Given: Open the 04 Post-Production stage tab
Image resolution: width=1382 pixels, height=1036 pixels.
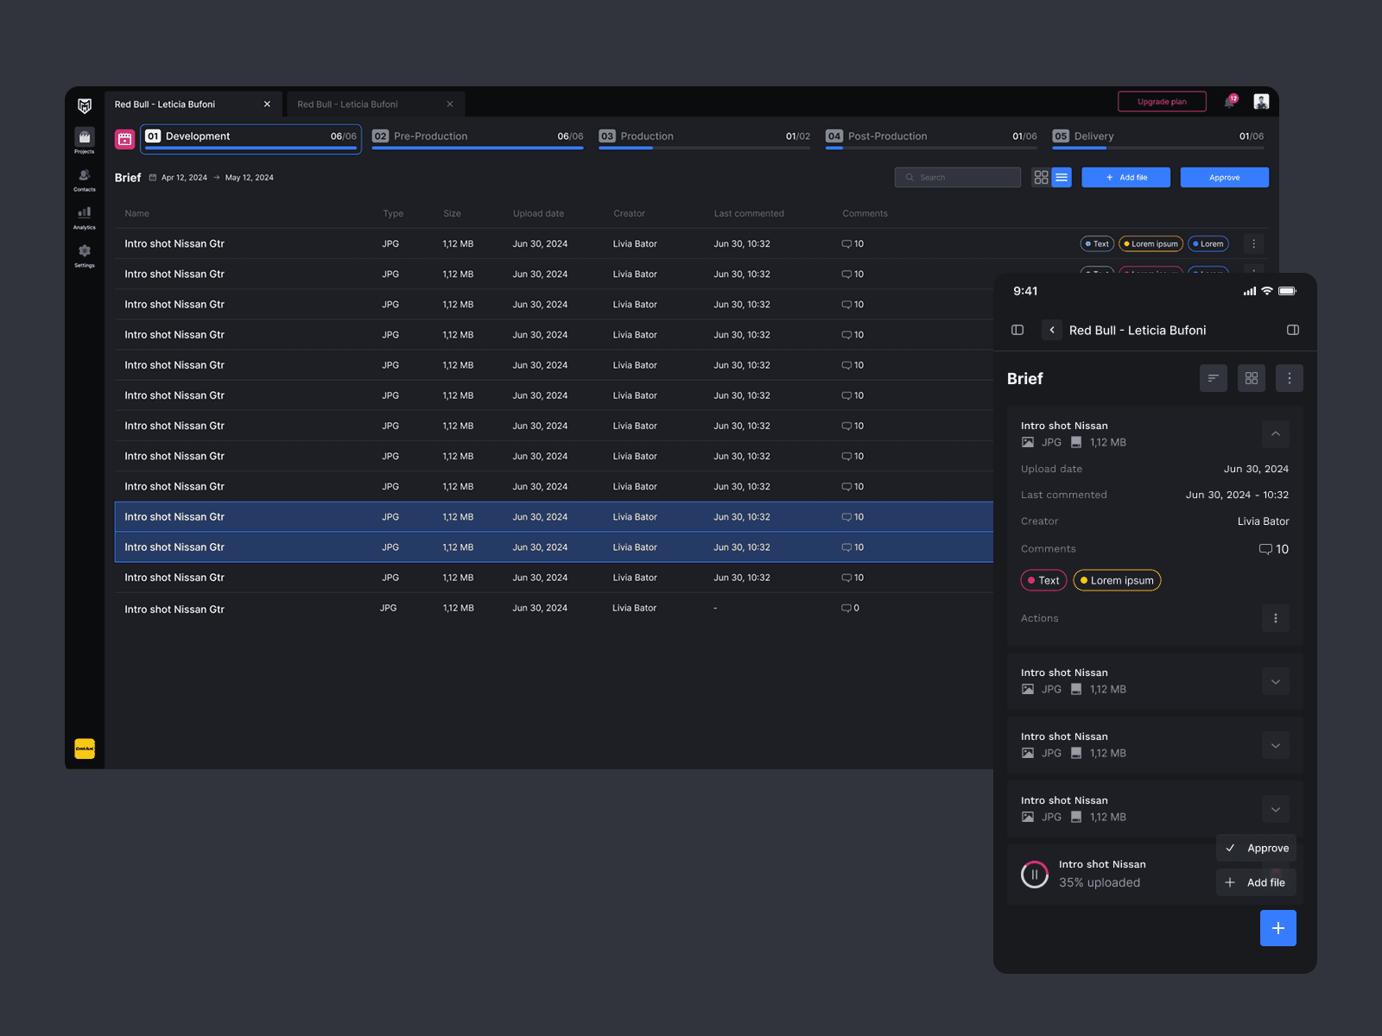Looking at the screenshot, I should 931,138.
